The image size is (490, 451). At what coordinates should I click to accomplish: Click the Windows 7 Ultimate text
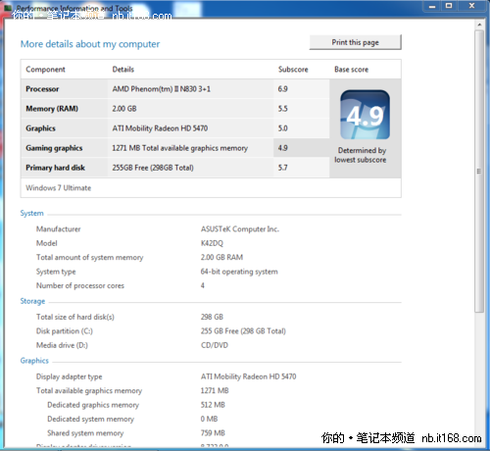pyautogui.click(x=59, y=188)
